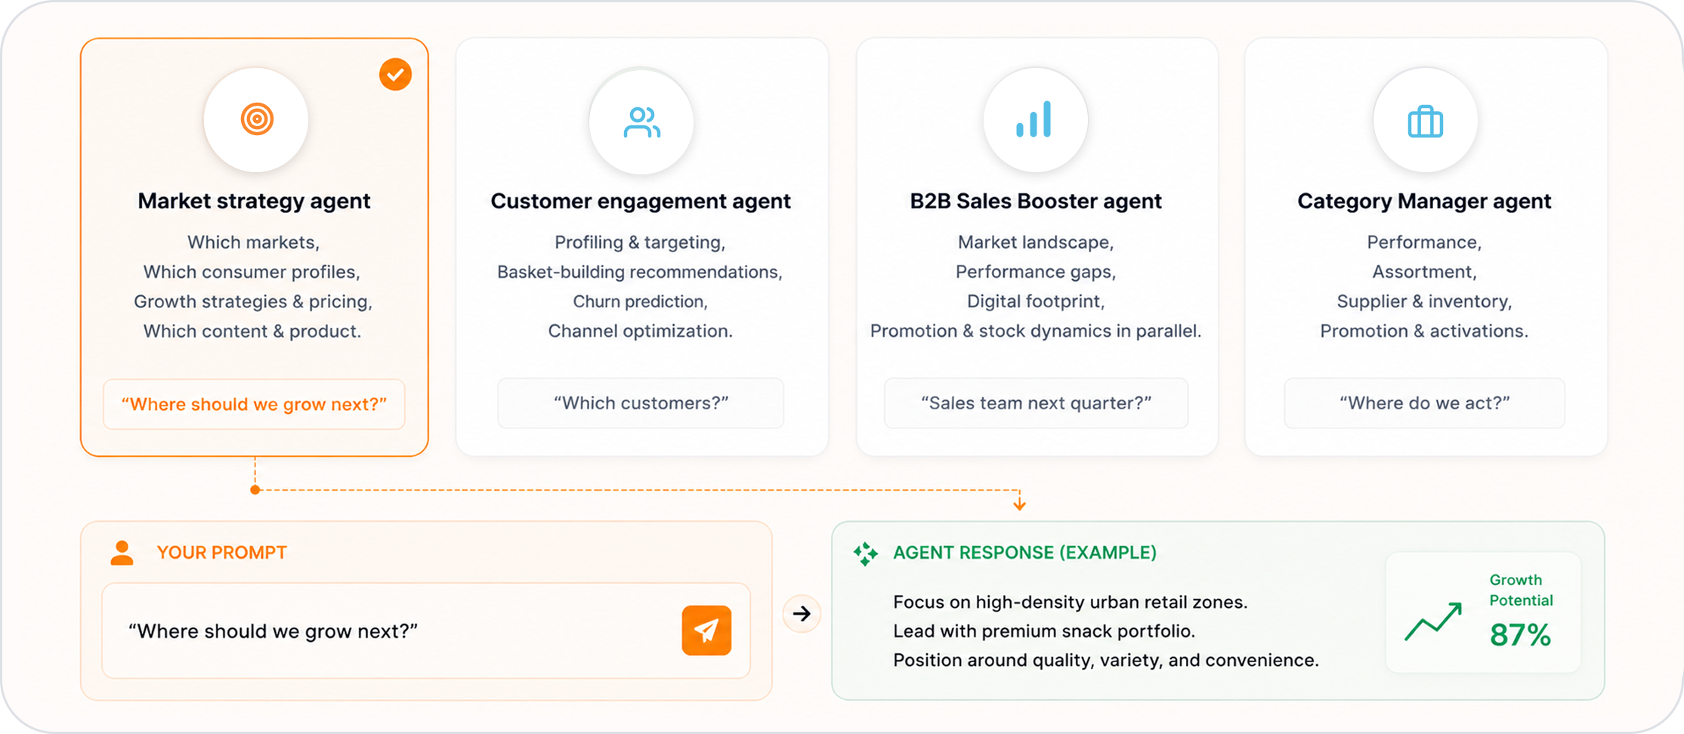Click "Promotion & stock dynamics in parallel." text
The height and width of the screenshot is (734, 1684).
coord(1036,332)
